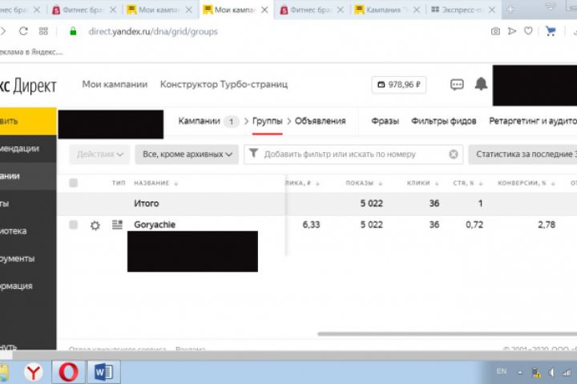577x384 pixels.
Task: Open the Статистика за последние dropdown
Action: pos(523,154)
